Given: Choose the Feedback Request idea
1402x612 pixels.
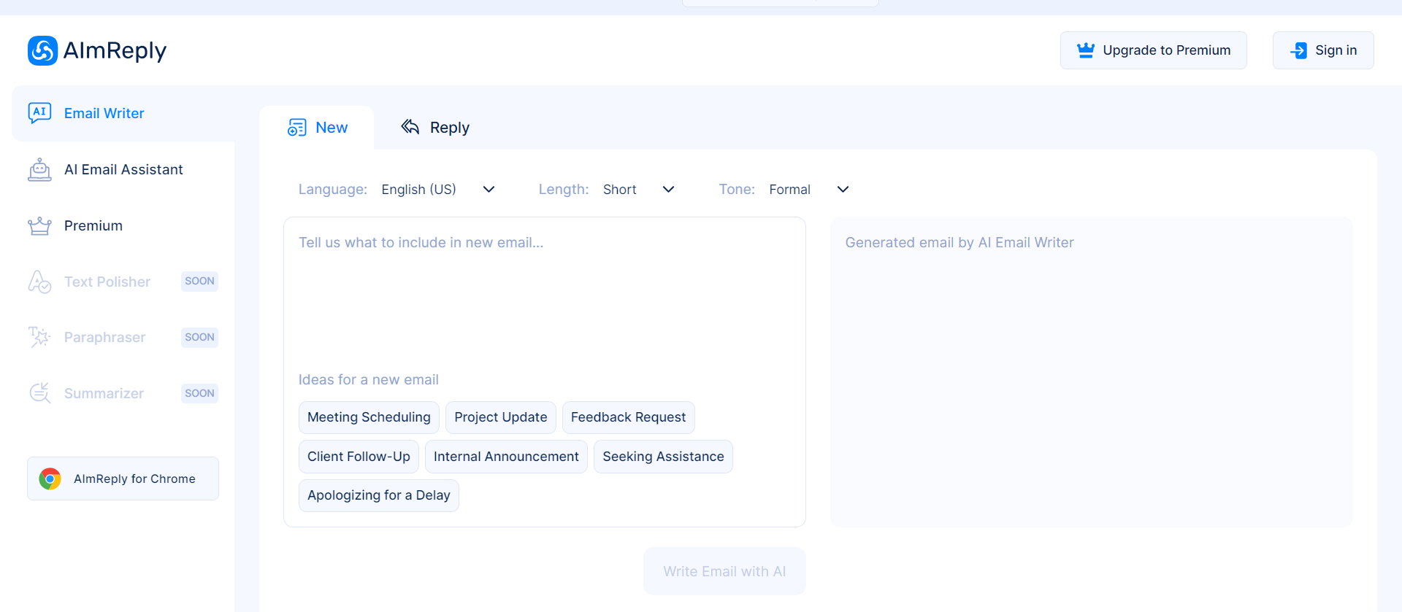Looking at the screenshot, I should click(x=628, y=417).
